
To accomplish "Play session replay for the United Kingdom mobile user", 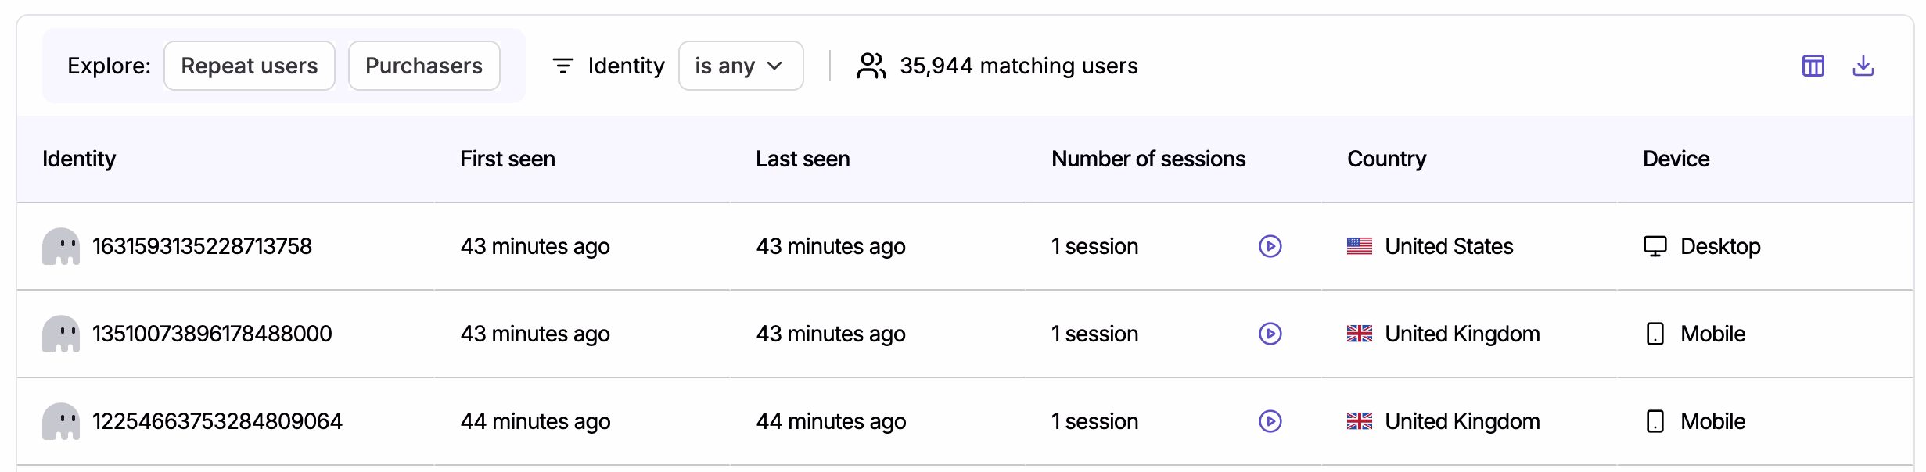I will point(1270,334).
